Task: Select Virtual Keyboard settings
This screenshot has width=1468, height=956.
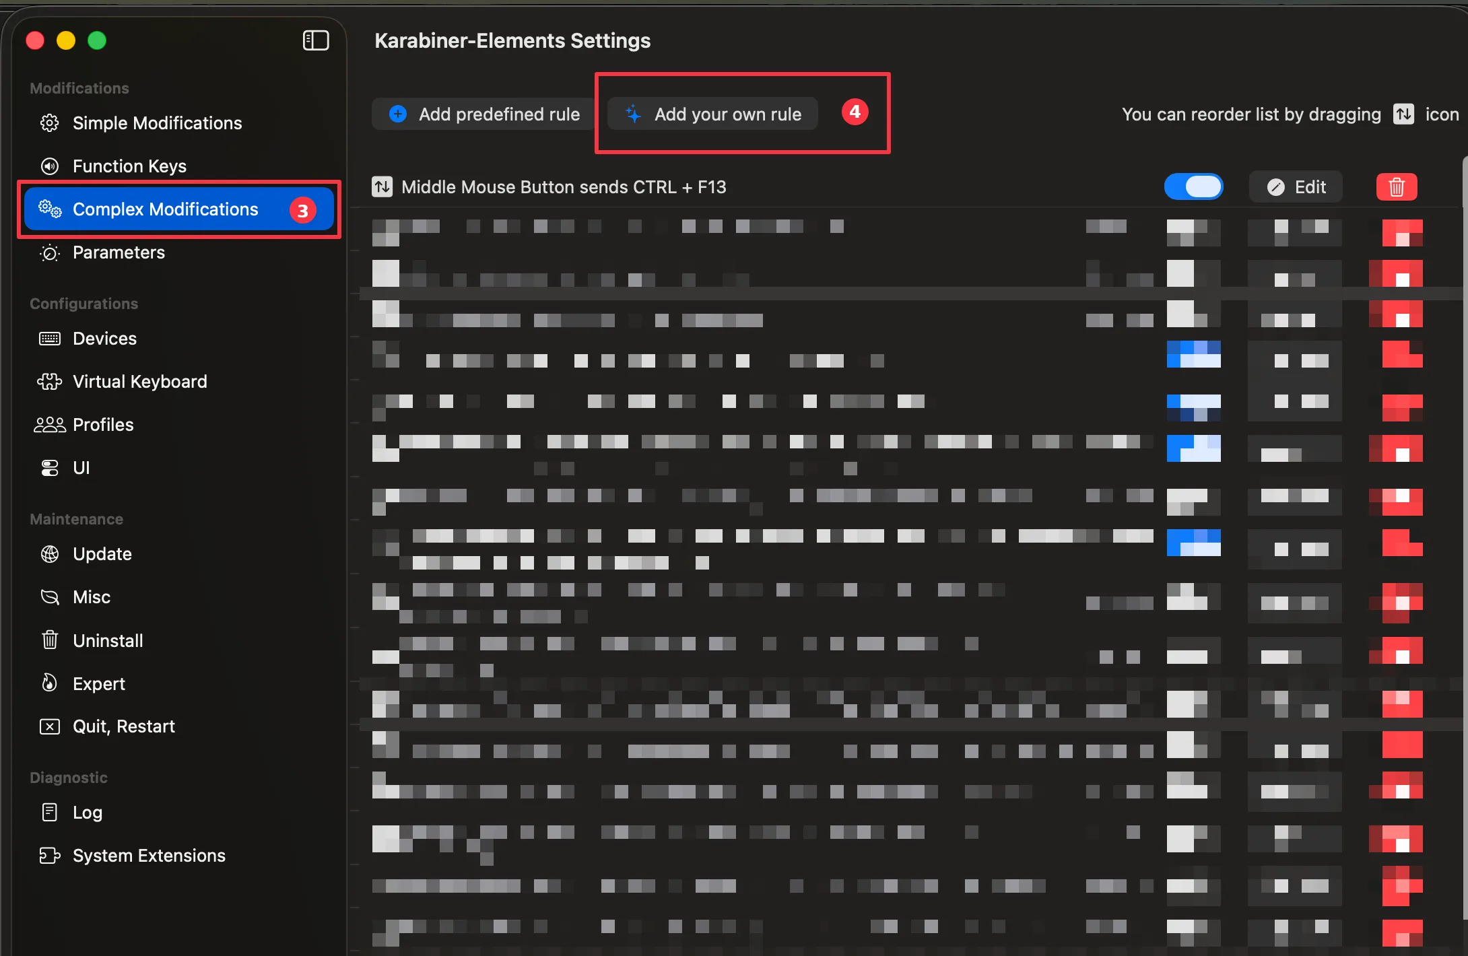Action: pos(139,381)
